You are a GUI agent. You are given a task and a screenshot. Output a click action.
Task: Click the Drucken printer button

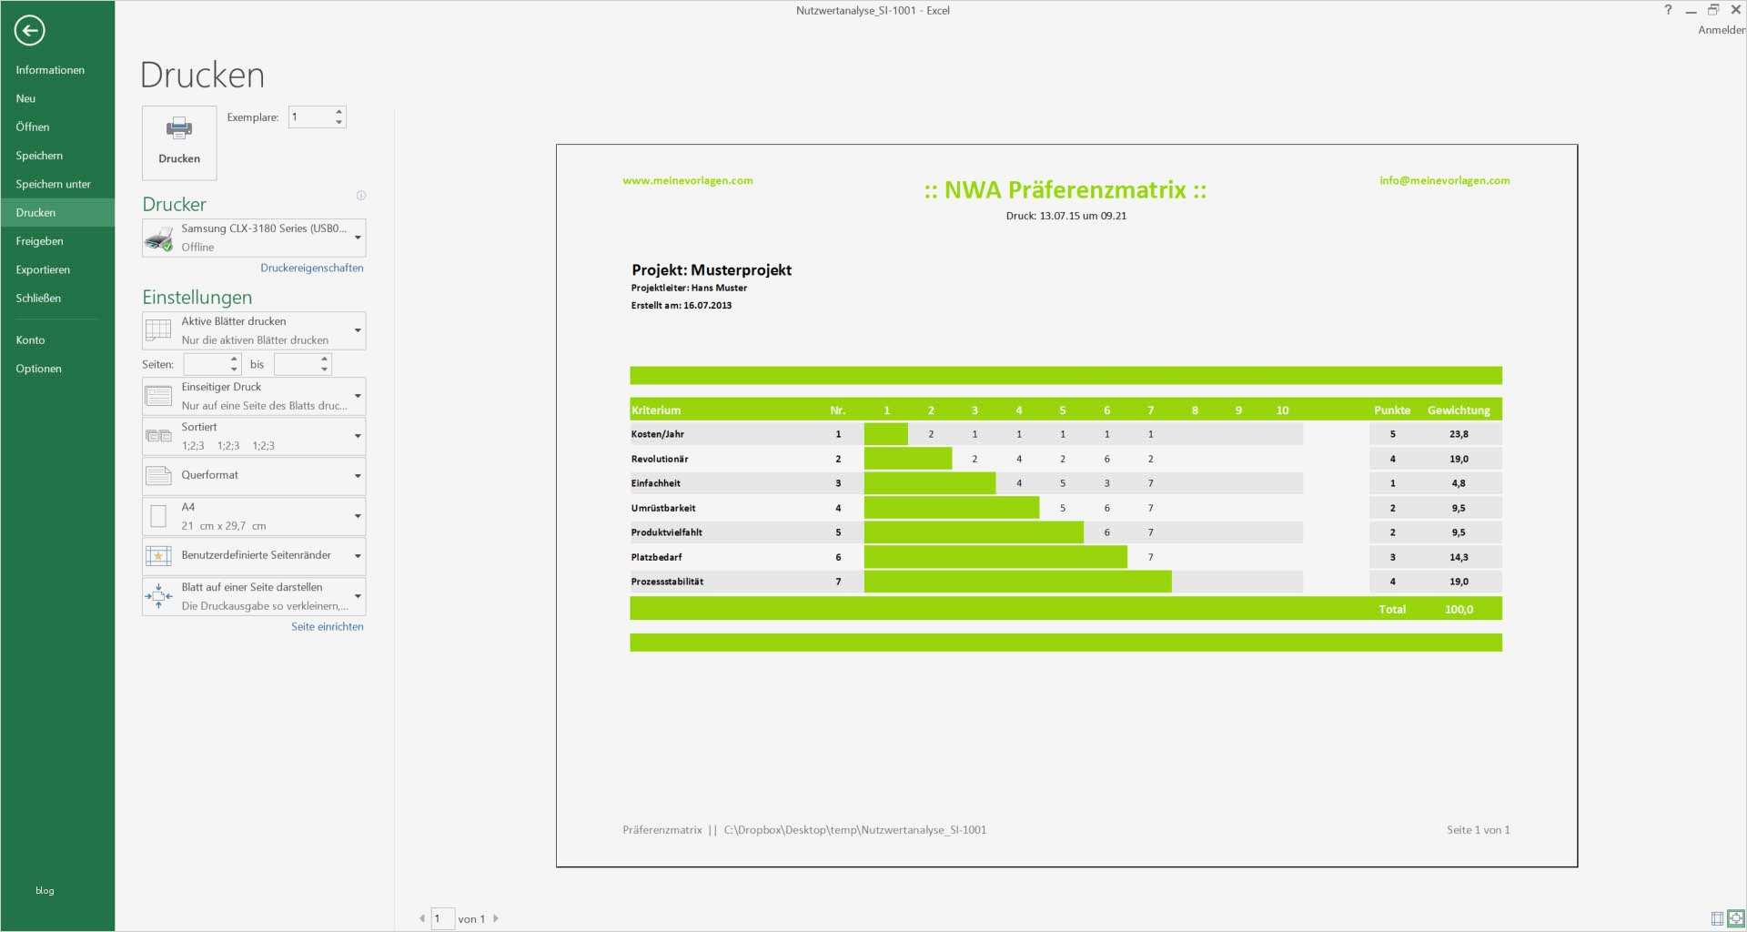point(179,142)
